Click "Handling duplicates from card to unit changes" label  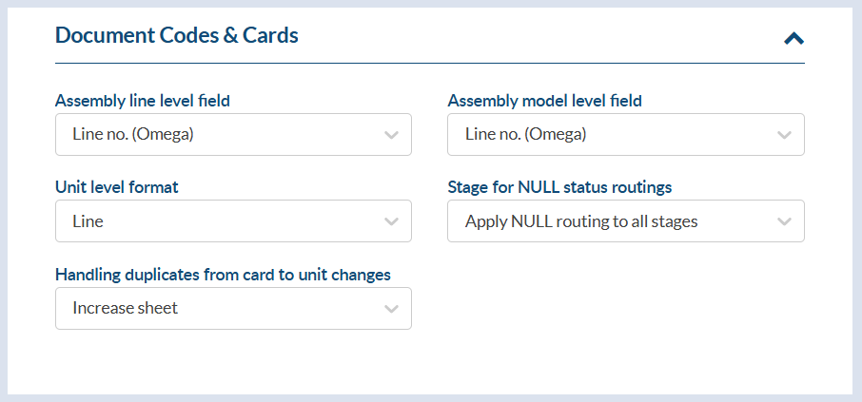coord(223,275)
